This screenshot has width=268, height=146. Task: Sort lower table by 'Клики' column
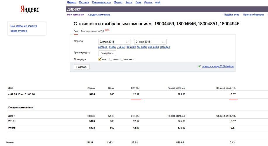coord(111,116)
